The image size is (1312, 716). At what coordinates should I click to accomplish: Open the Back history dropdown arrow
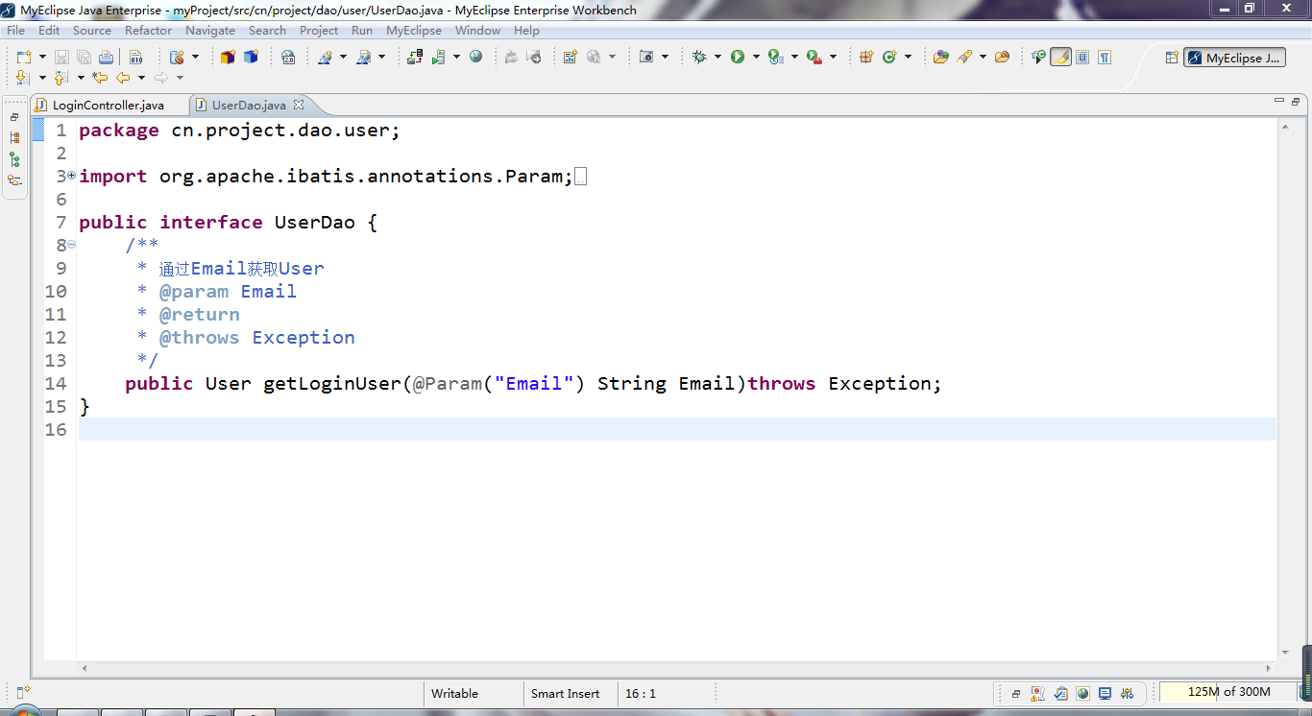point(141,78)
